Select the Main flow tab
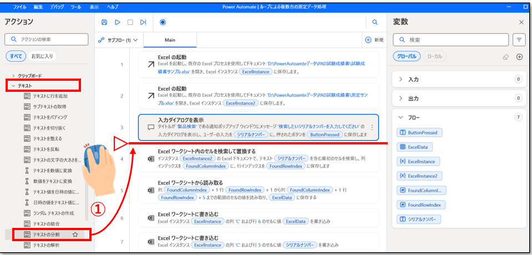Viewport: 532px width, 255px height. 170,40
